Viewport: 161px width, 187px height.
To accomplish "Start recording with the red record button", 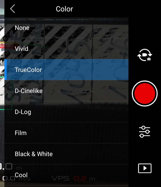I will pos(145,94).
